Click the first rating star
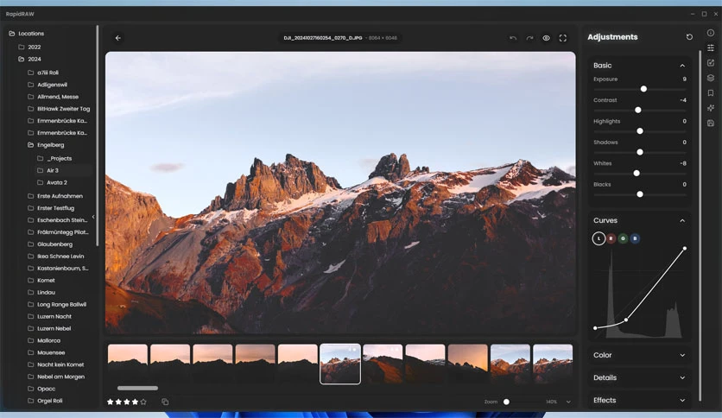 [110, 402]
